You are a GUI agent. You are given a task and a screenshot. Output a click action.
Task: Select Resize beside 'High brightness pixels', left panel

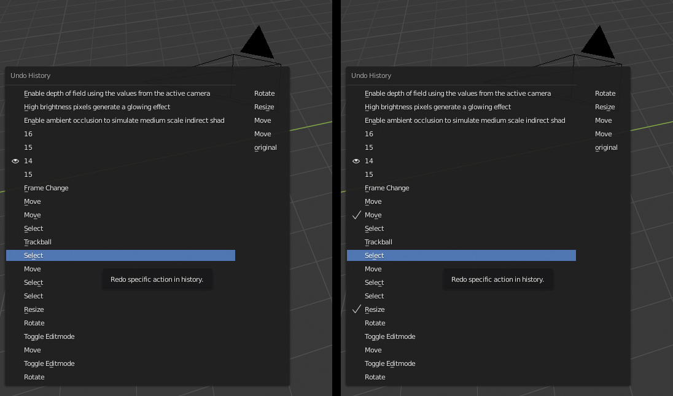pos(264,107)
